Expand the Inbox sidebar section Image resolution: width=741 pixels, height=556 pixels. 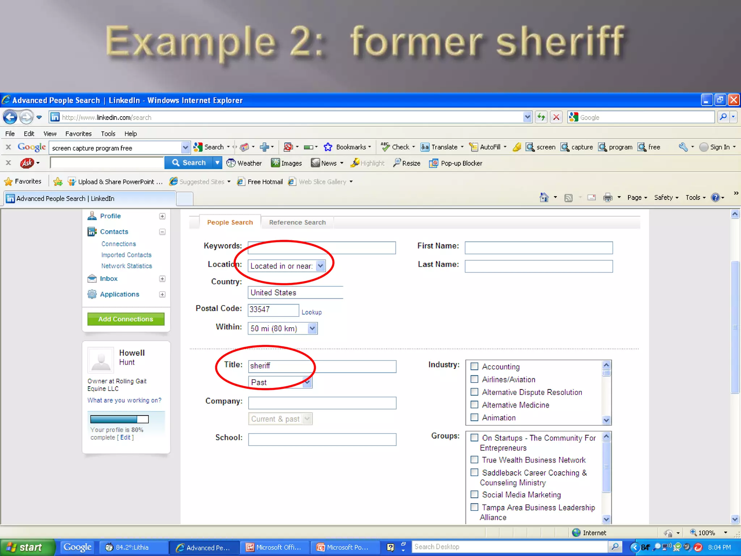[162, 279]
